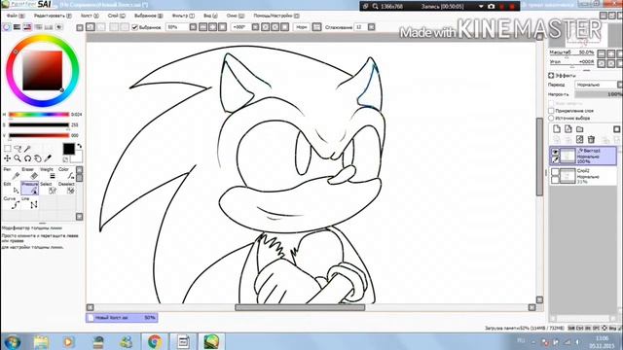623x350 pixels.
Task: Select the Edit tool
Action: (x=11, y=188)
